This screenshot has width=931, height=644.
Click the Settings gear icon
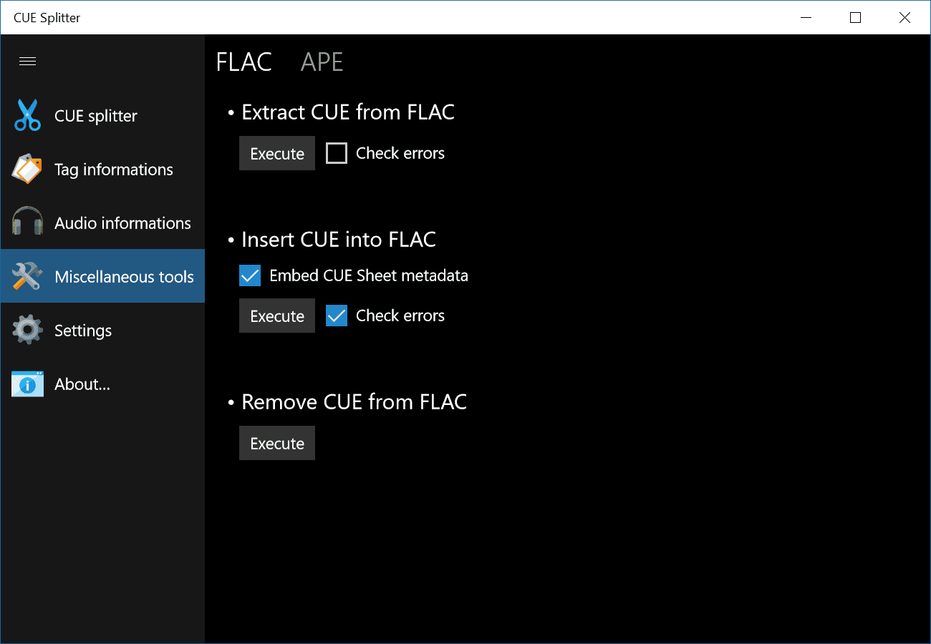[x=27, y=331]
